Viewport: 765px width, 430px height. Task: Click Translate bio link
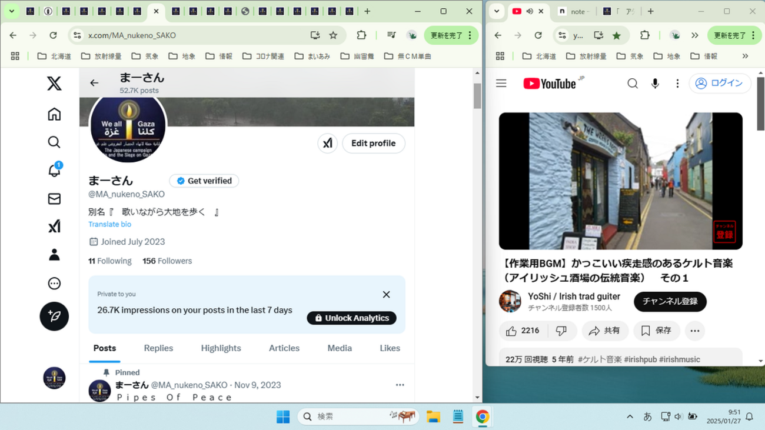(109, 224)
